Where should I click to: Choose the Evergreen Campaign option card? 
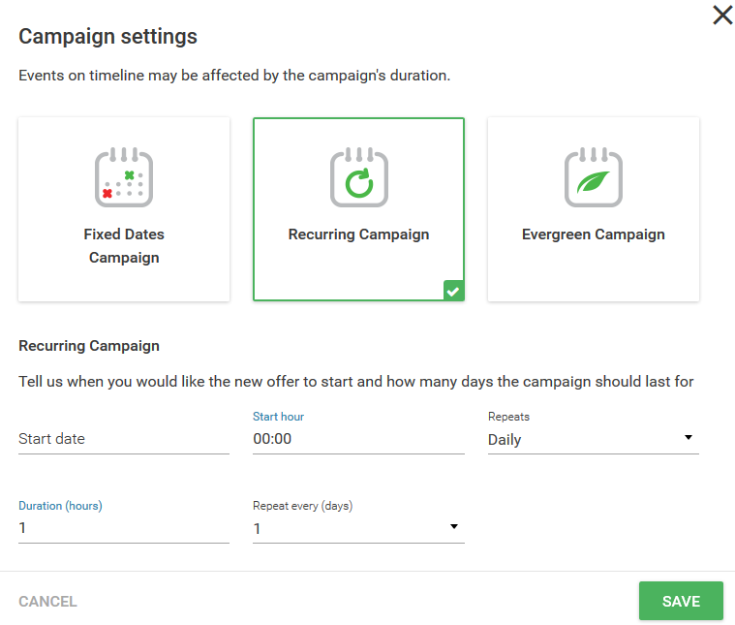(594, 209)
